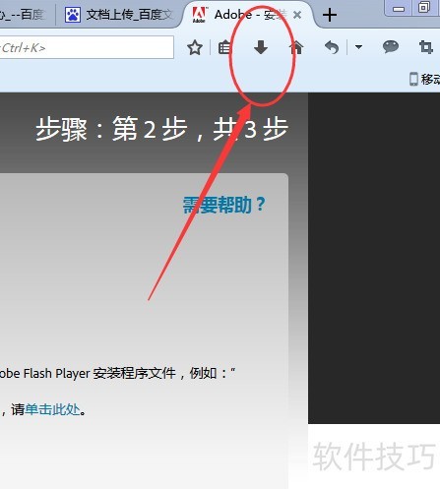
Task: Bookmark this page with the star icon
Action: [195, 48]
